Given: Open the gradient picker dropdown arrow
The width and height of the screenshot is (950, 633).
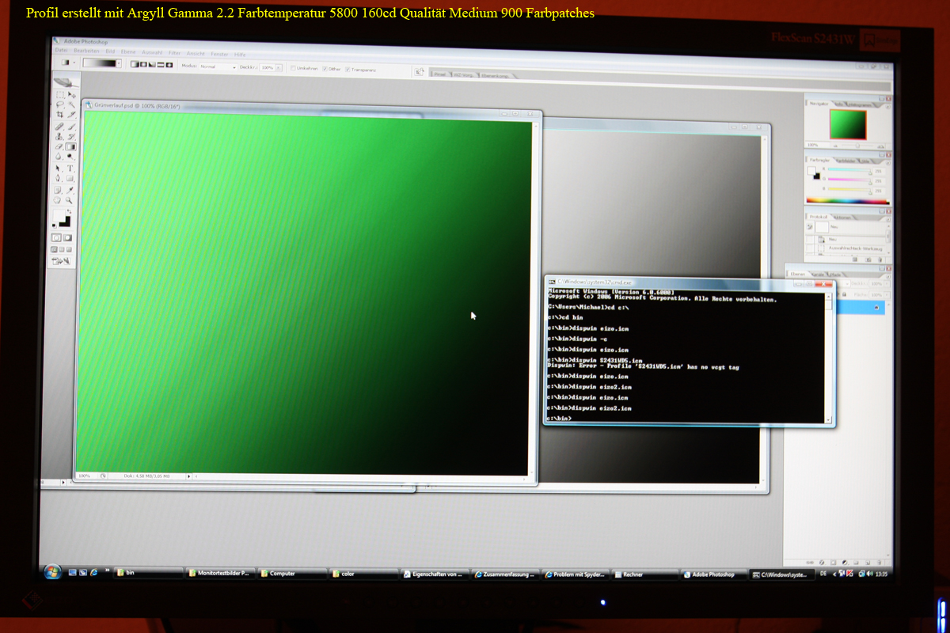Looking at the screenshot, I should 120,63.
